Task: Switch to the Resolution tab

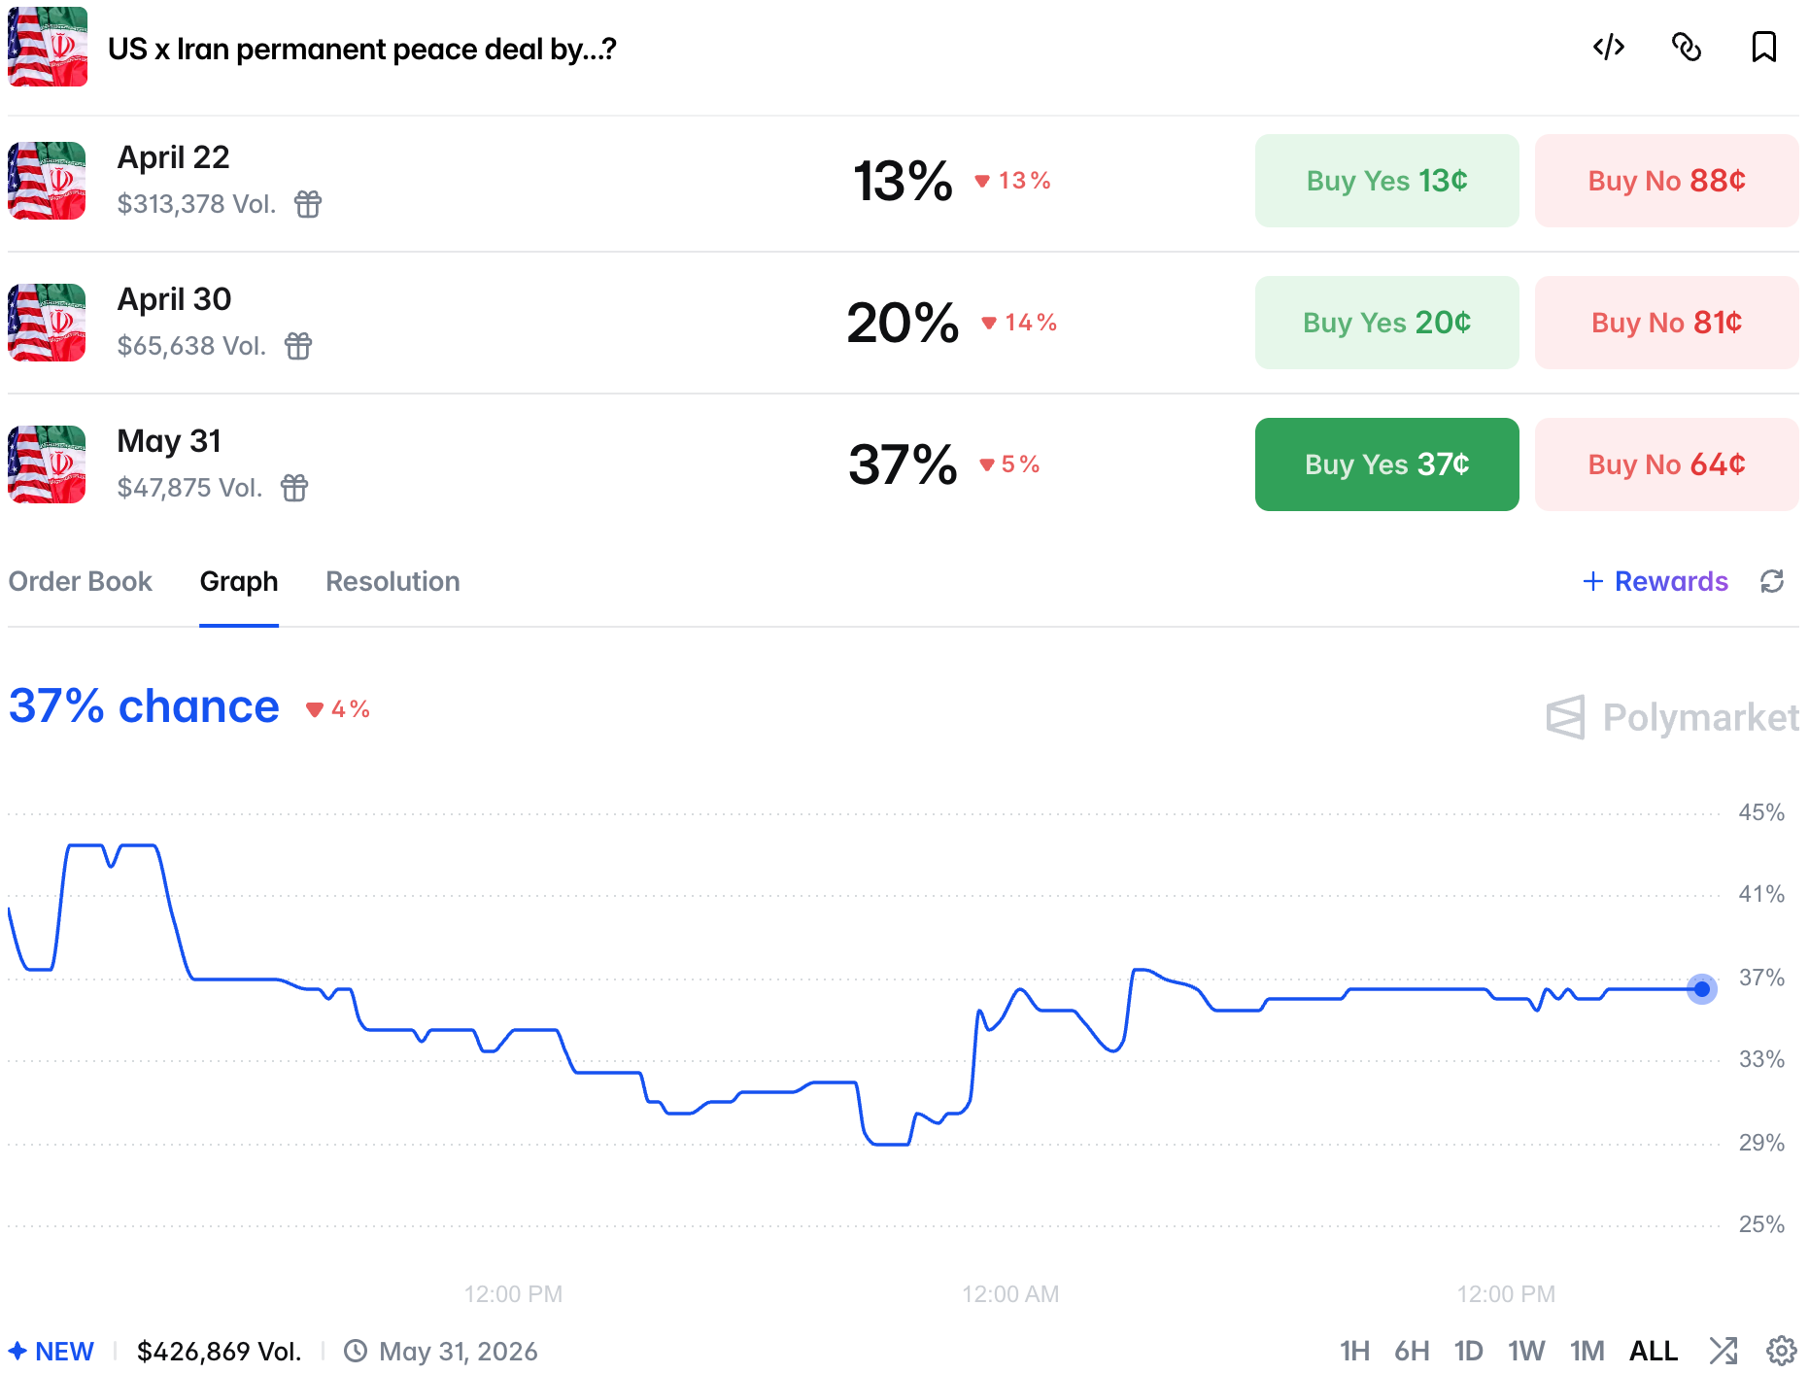Action: click(x=393, y=581)
